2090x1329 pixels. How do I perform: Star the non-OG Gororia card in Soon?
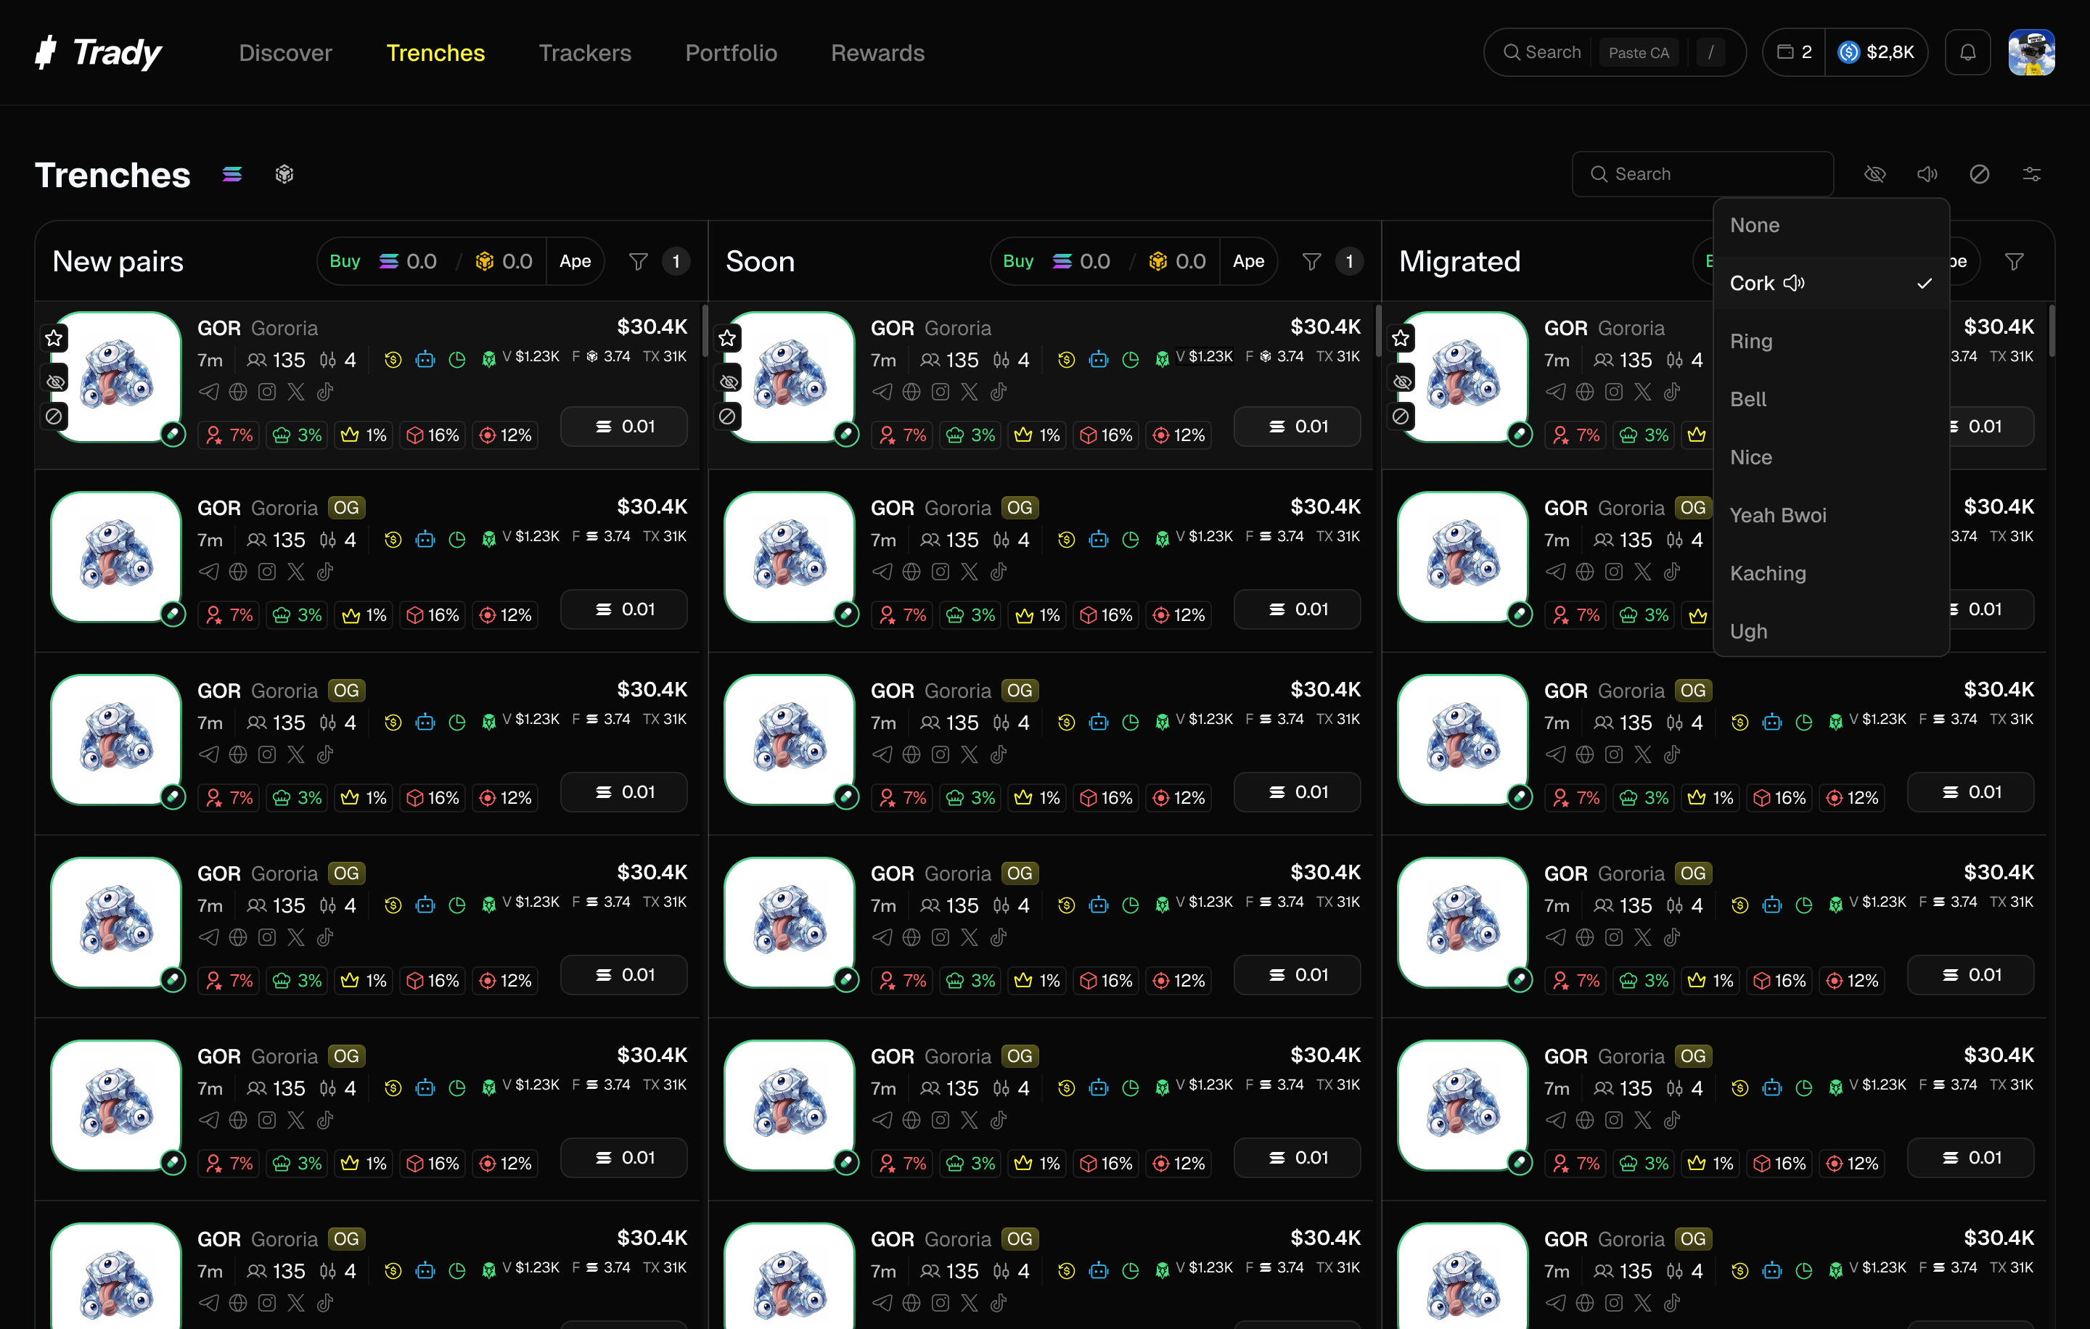pyautogui.click(x=727, y=337)
